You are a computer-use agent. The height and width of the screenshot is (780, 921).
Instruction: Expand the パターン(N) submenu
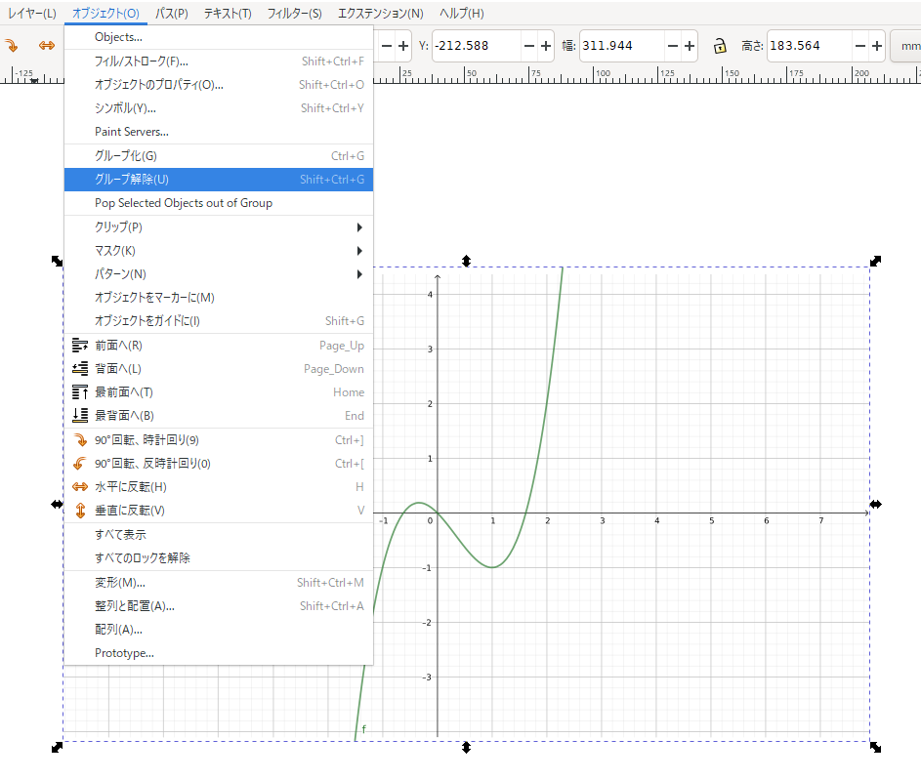point(219,274)
